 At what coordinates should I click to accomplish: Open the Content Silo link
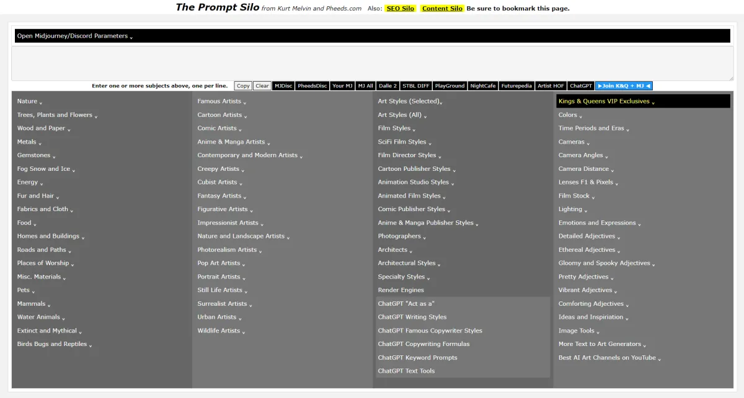[x=442, y=9]
